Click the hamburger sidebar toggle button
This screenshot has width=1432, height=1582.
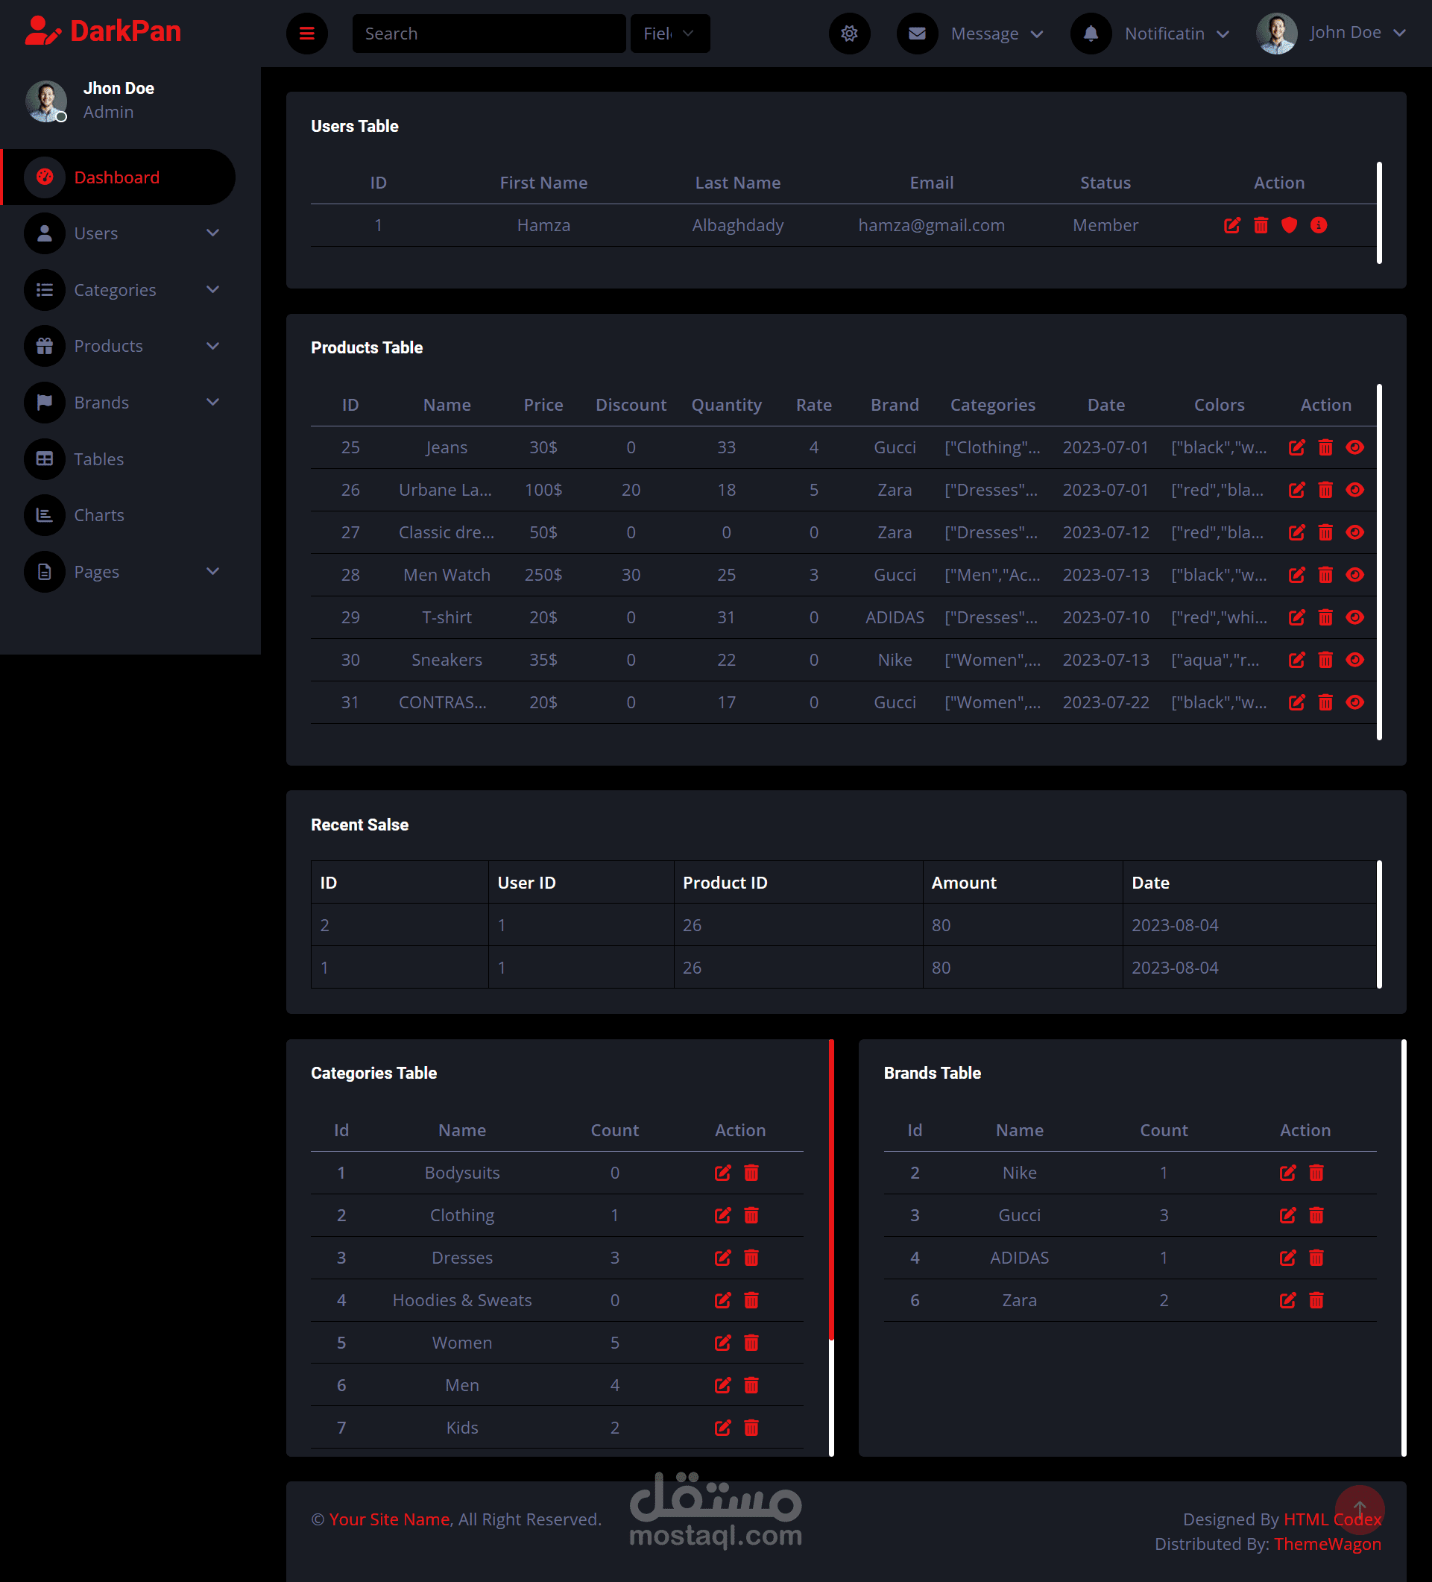pyautogui.click(x=307, y=34)
